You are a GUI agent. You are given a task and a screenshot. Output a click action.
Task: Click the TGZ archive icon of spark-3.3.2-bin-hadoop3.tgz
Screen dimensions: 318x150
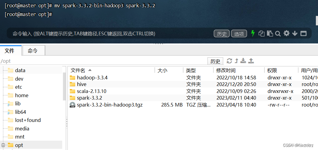72,105
